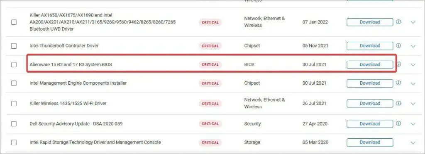Click the CRITICAL badge on Killer Wireless row

(x=210, y=104)
